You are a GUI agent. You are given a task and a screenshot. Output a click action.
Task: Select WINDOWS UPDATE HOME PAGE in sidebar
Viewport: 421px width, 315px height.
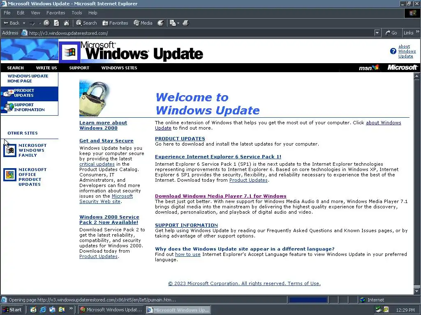tap(28, 78)
